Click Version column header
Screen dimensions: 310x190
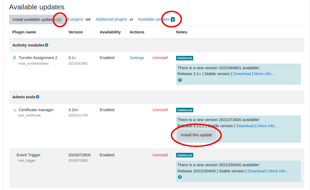[x=76, y=32]
